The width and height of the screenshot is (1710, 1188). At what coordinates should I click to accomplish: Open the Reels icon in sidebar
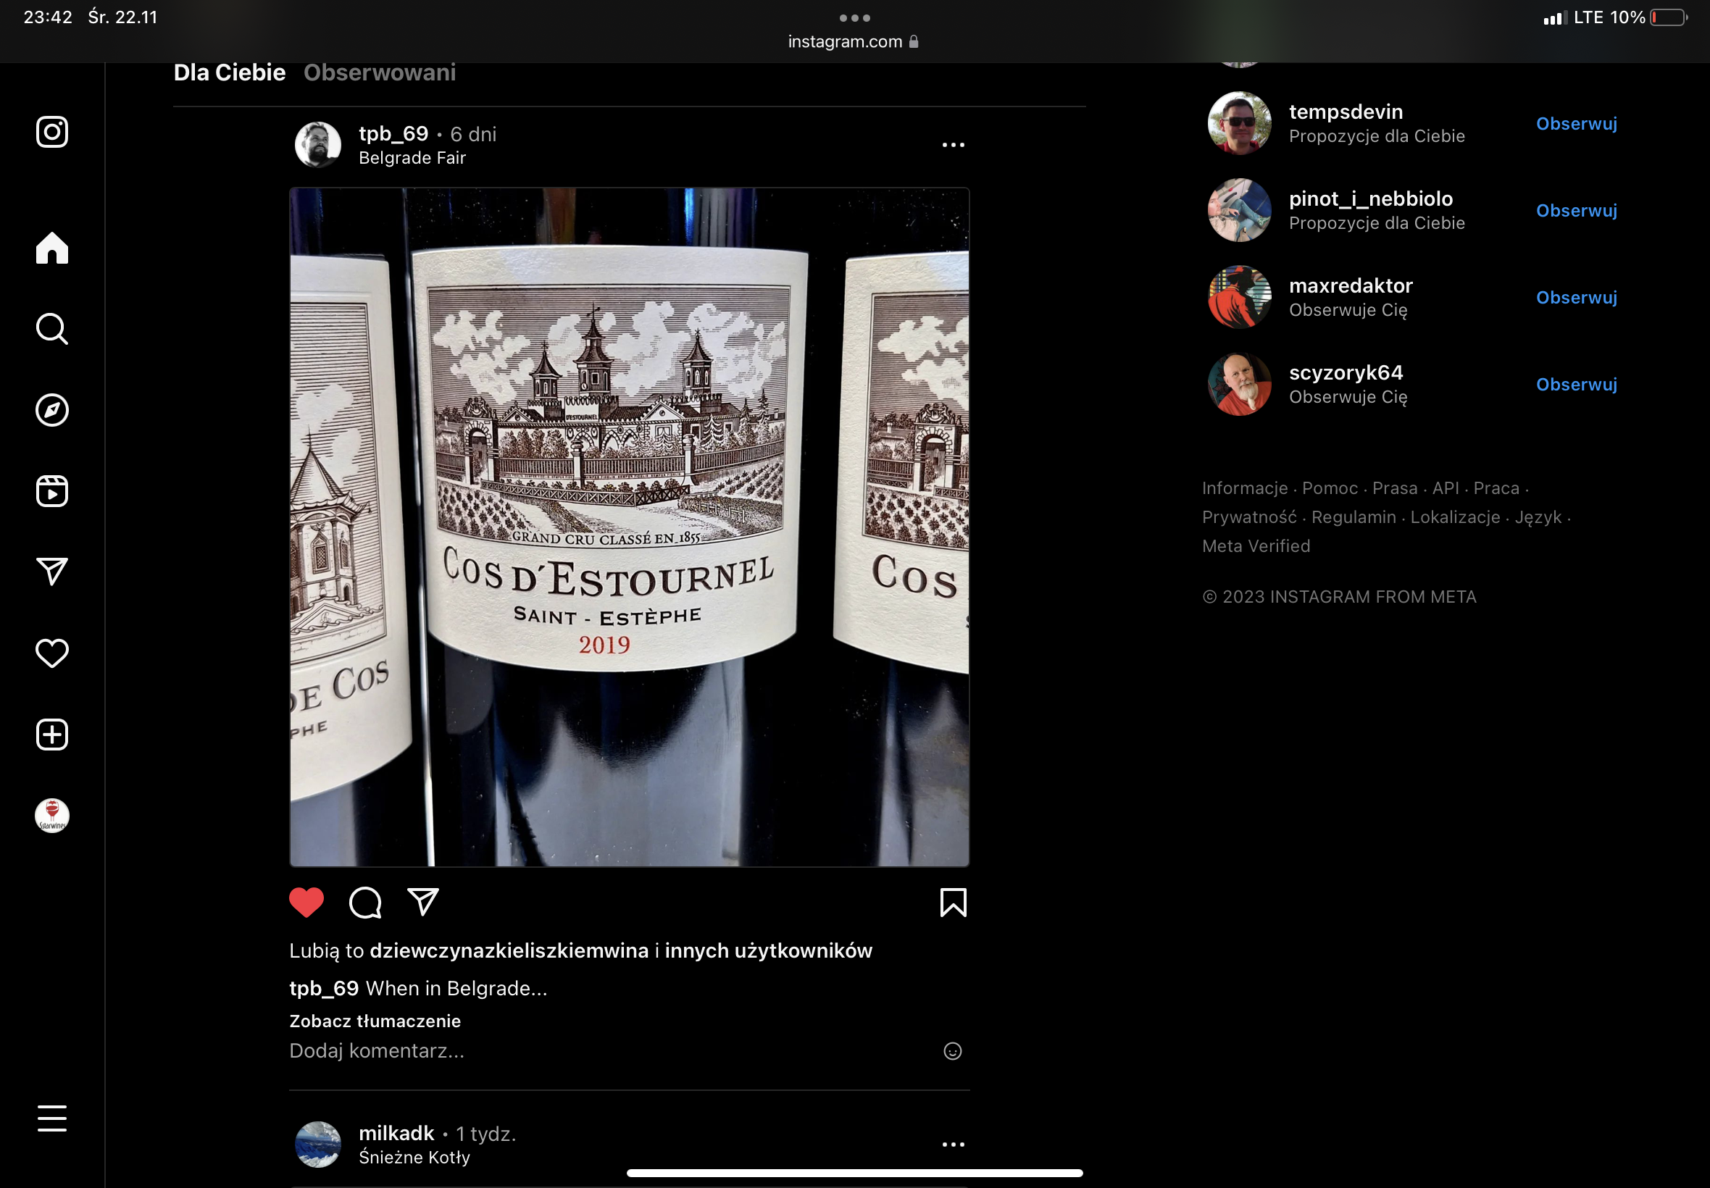click(52, 491)
